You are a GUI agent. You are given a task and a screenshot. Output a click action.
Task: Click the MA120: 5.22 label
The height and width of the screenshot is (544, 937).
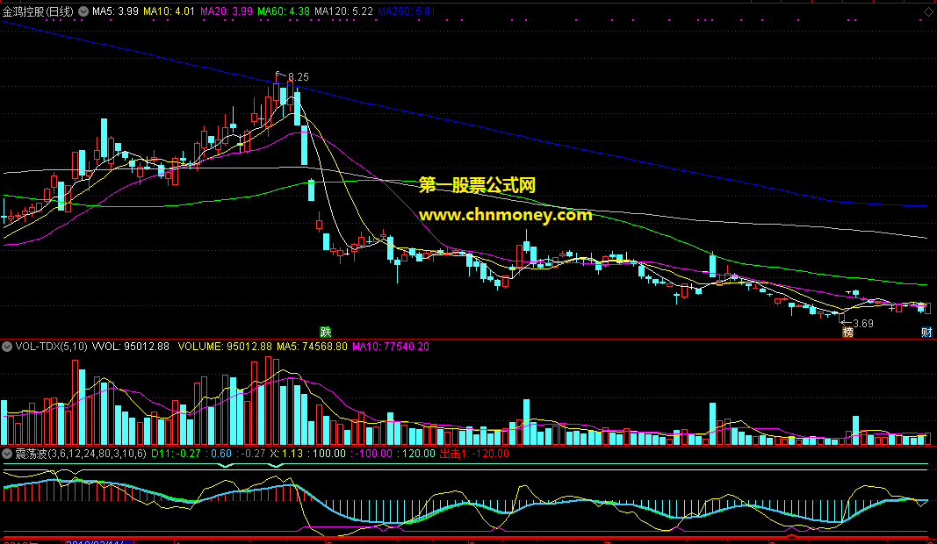(x=343, y=11)
